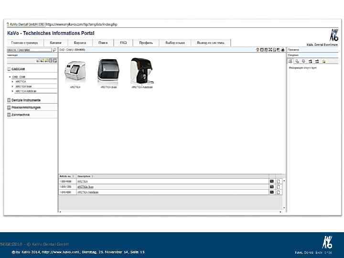Click the ARCTICA Scan device thumbnail

coord(108,71)
